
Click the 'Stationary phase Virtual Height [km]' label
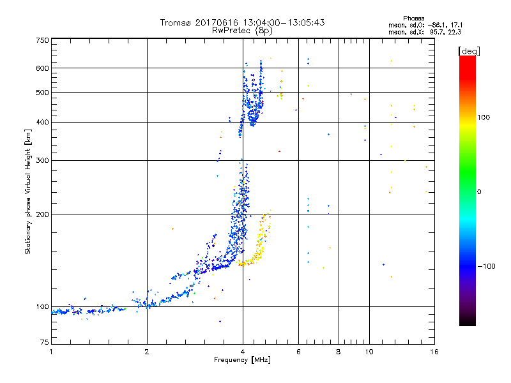28,192
